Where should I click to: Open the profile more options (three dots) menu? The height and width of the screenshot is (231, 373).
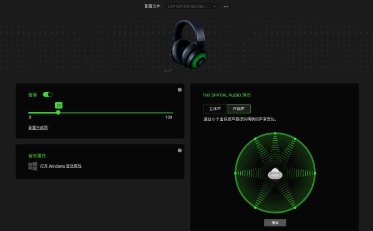pyautogui.click(x=226, y=7)
